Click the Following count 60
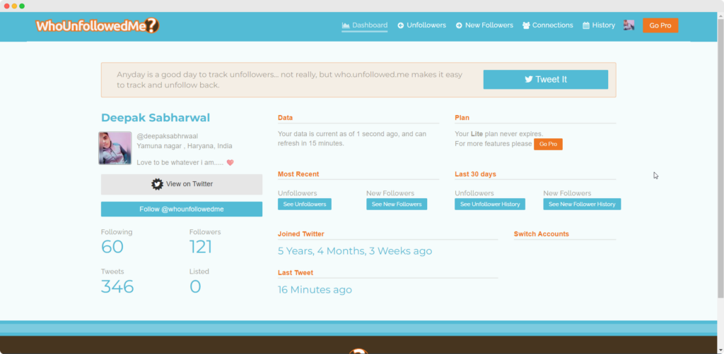Viewport: 724px width, 354px height. click(x=112, y=248)
